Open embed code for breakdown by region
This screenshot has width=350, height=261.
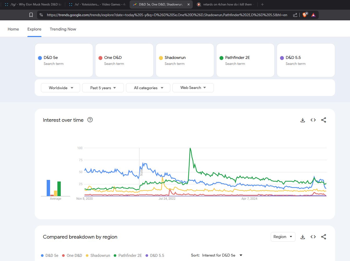313,237
